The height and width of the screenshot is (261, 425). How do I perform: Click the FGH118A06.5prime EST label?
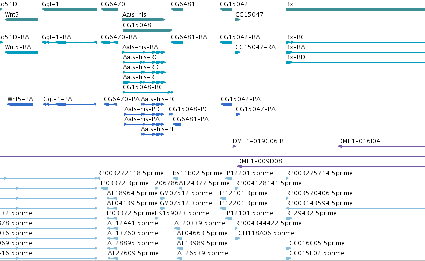(x=265, y=234)
